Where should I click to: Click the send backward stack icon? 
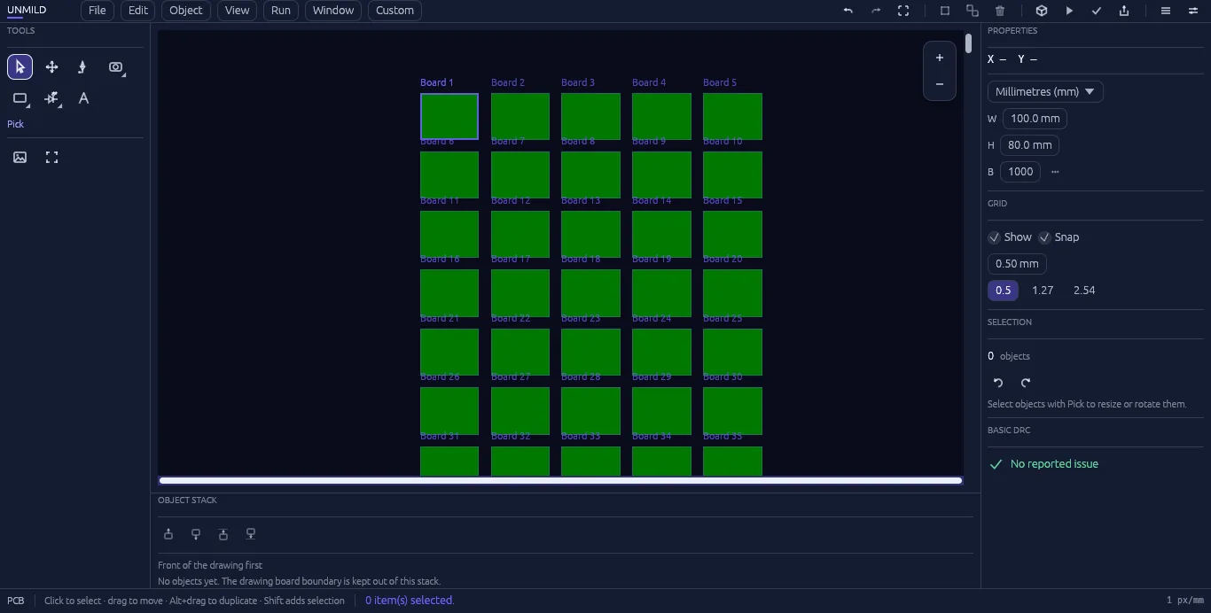196,534
